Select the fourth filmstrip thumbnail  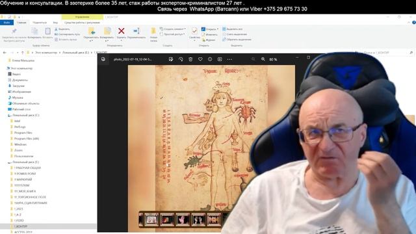pyautogui.click(x=198, y=220)
